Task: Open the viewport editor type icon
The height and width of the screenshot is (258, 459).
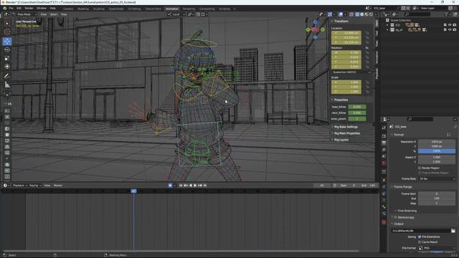Action: [6, 14]
